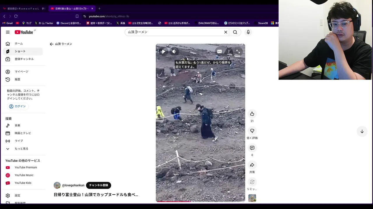Open 映画とテレビ in explore section
The width and height of the screenshot is (373, 209).
(x=23, y=133)
